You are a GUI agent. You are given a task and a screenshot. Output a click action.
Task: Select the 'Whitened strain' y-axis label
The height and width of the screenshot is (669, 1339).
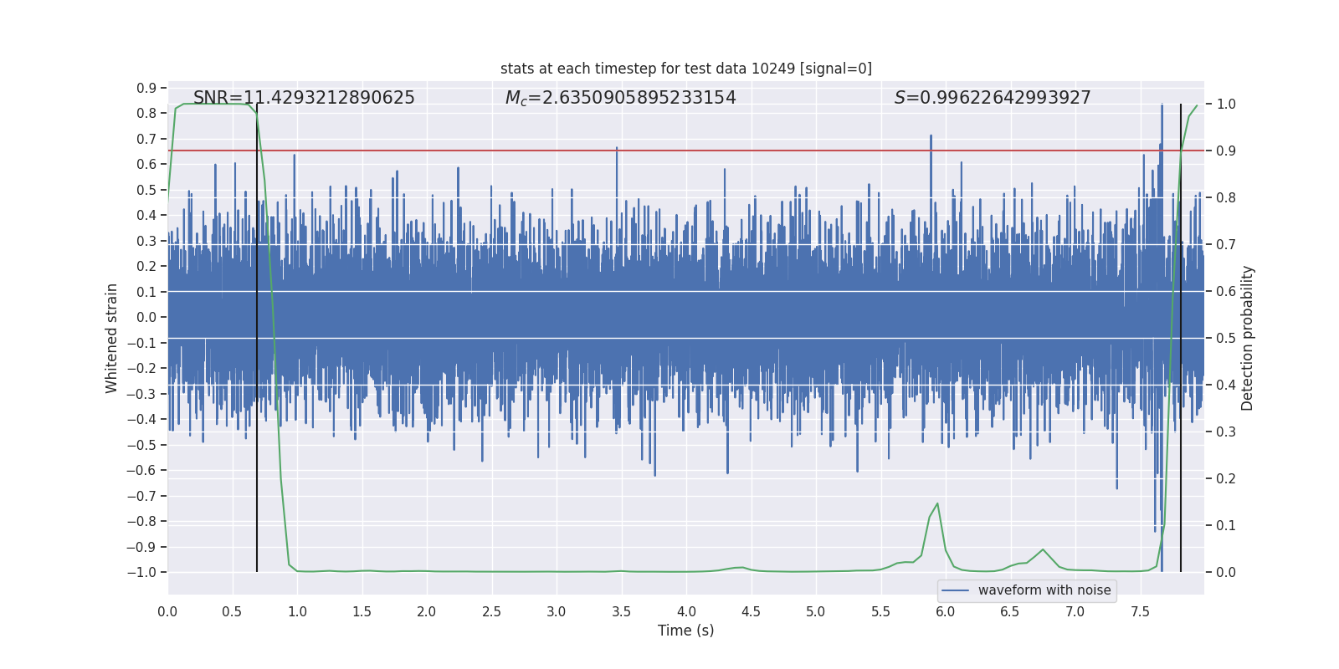click(x=111, y=338)
